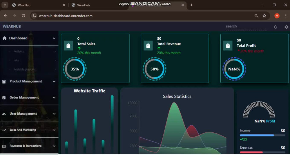Click the 10000 y-axis label
The width and height of the screenshot is (290, 155).
133,103
